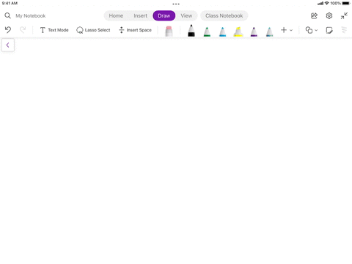This screenshot has height=264, width=352.
Task: Undo the last action
Action: [x=8, y=30]
